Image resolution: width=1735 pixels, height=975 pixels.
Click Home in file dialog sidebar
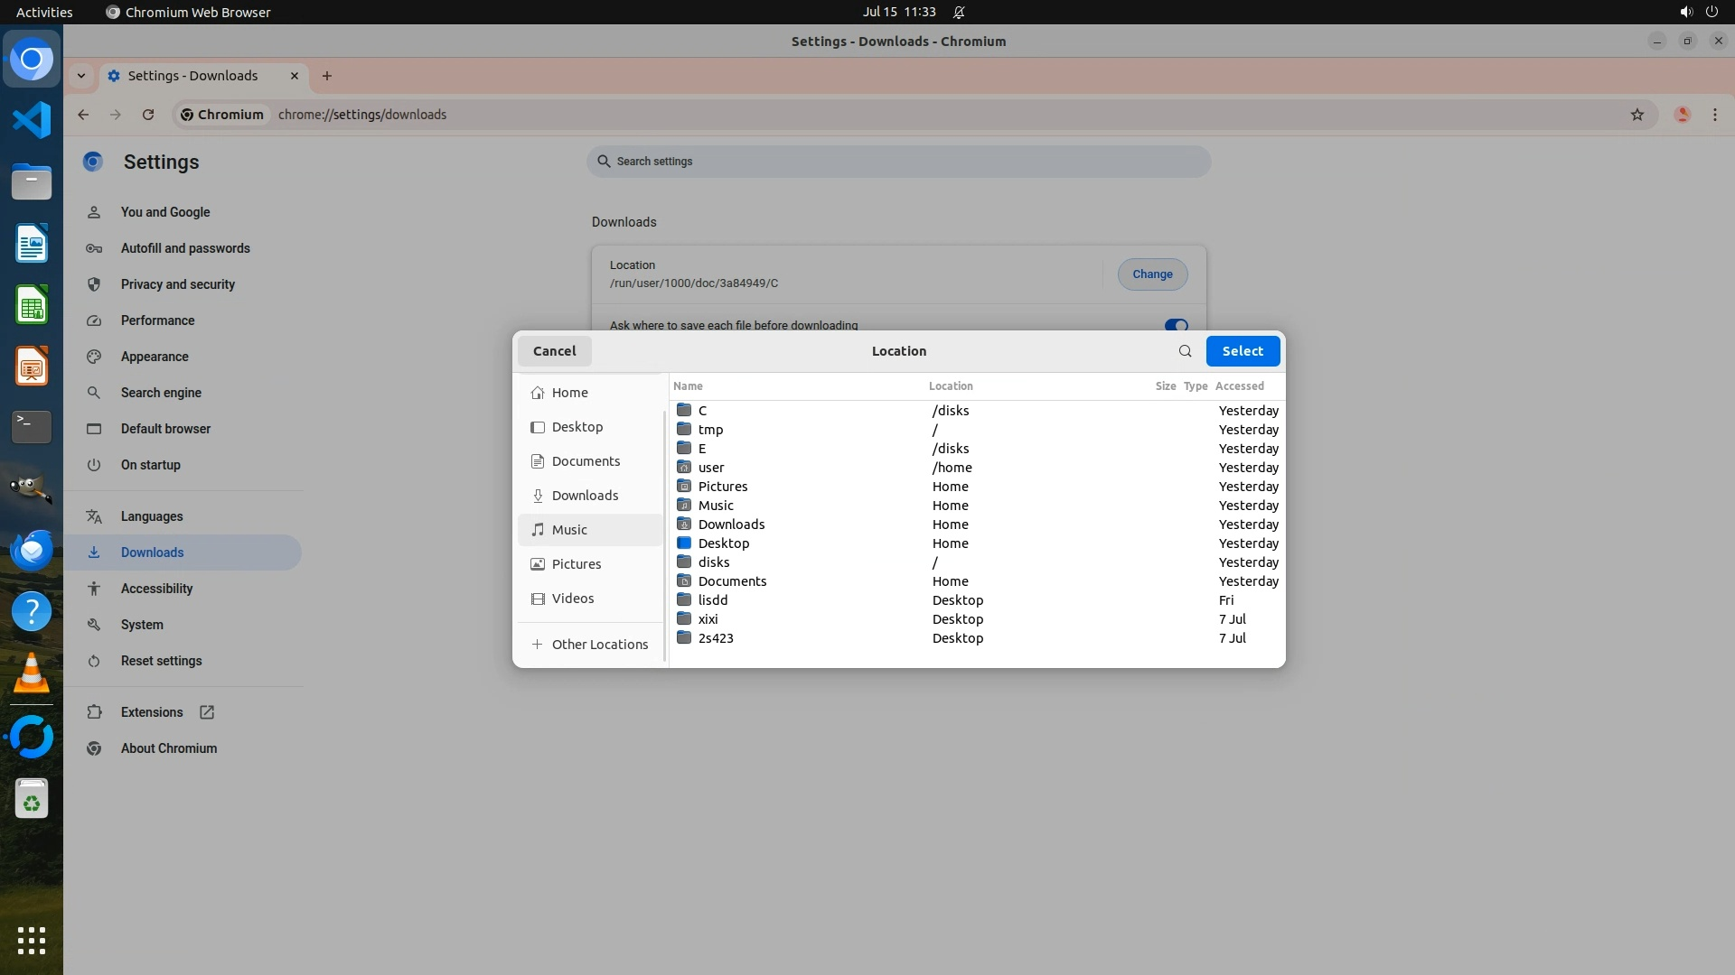569,393
